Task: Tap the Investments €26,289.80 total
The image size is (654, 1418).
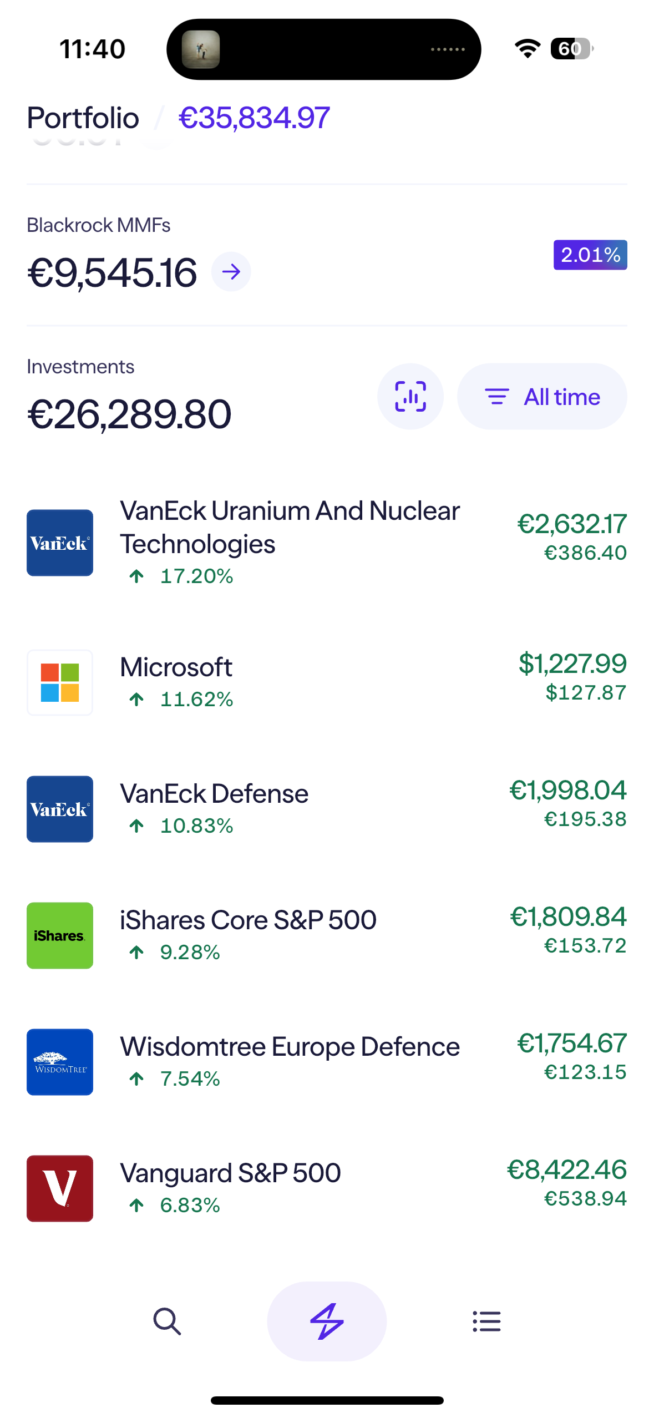Action: [x=129, y=414]
